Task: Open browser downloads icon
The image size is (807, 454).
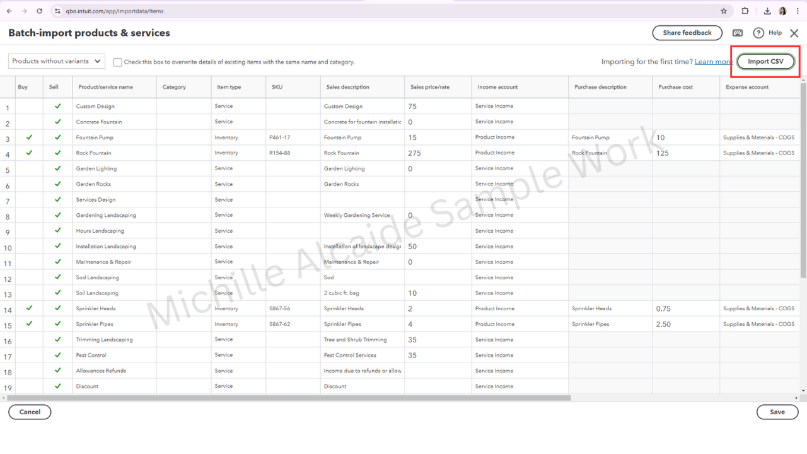Action: click(x=767, y=11)
